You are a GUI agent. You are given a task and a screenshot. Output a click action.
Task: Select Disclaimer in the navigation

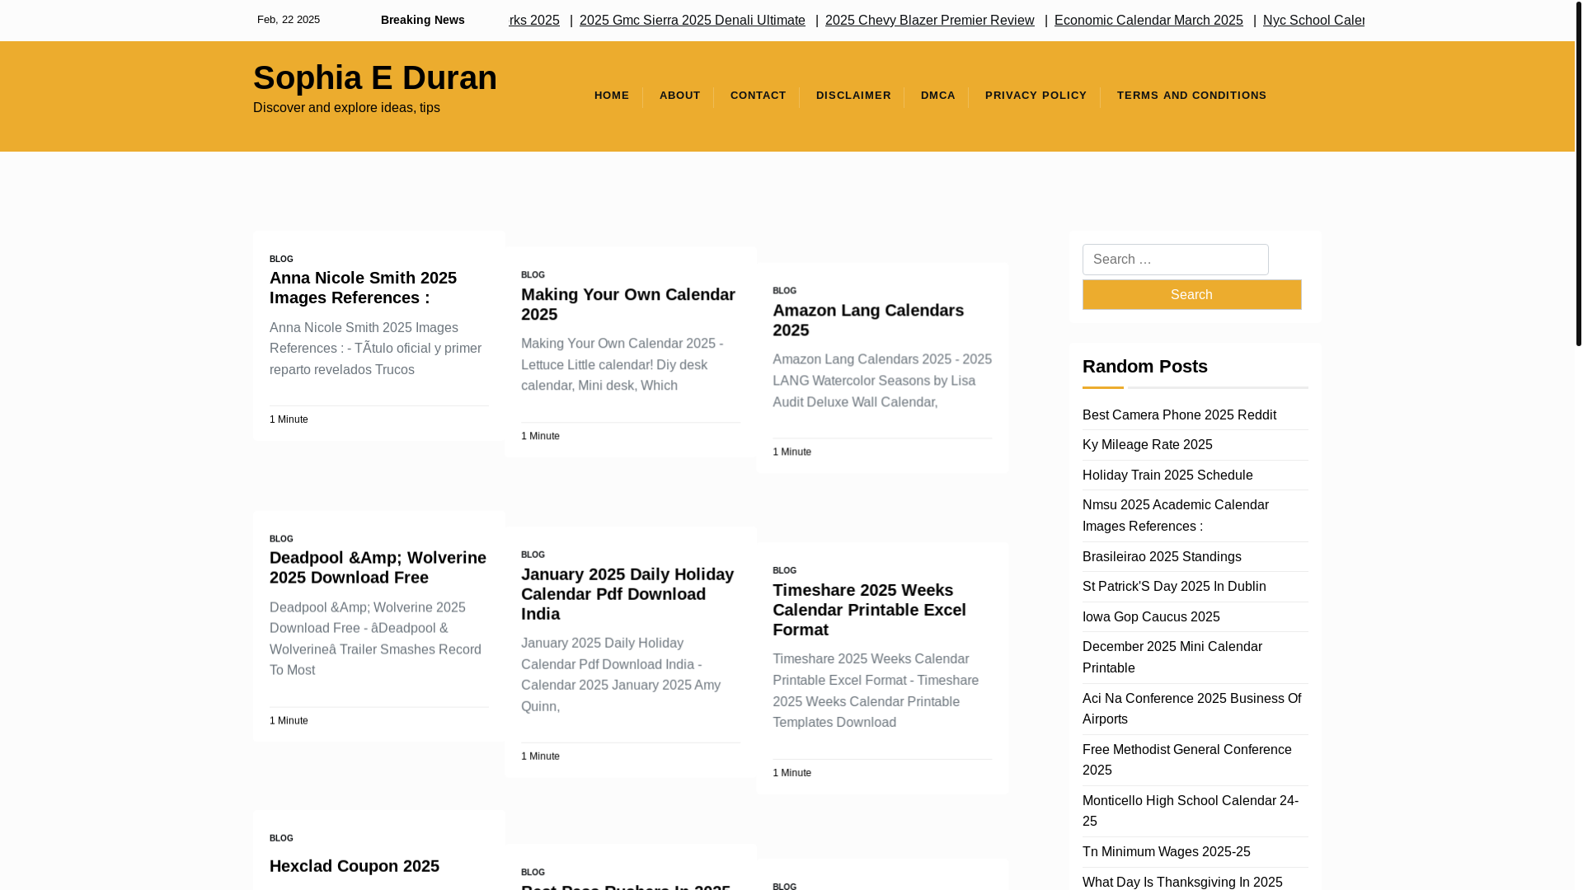pyautogui.click(x=853, y=96)
